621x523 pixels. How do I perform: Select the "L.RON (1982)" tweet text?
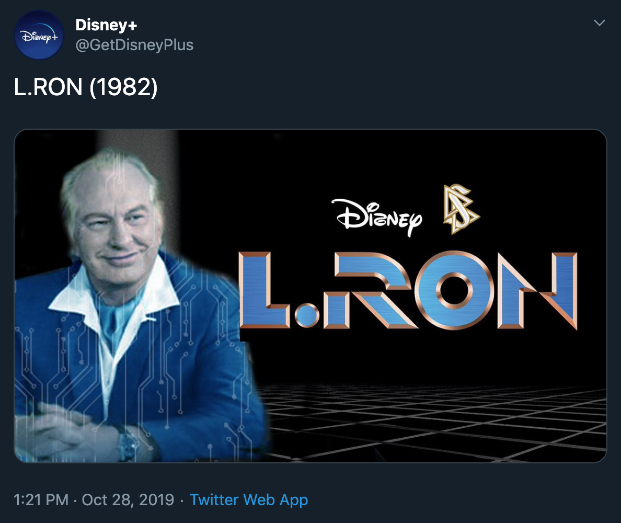coord(85,87)
